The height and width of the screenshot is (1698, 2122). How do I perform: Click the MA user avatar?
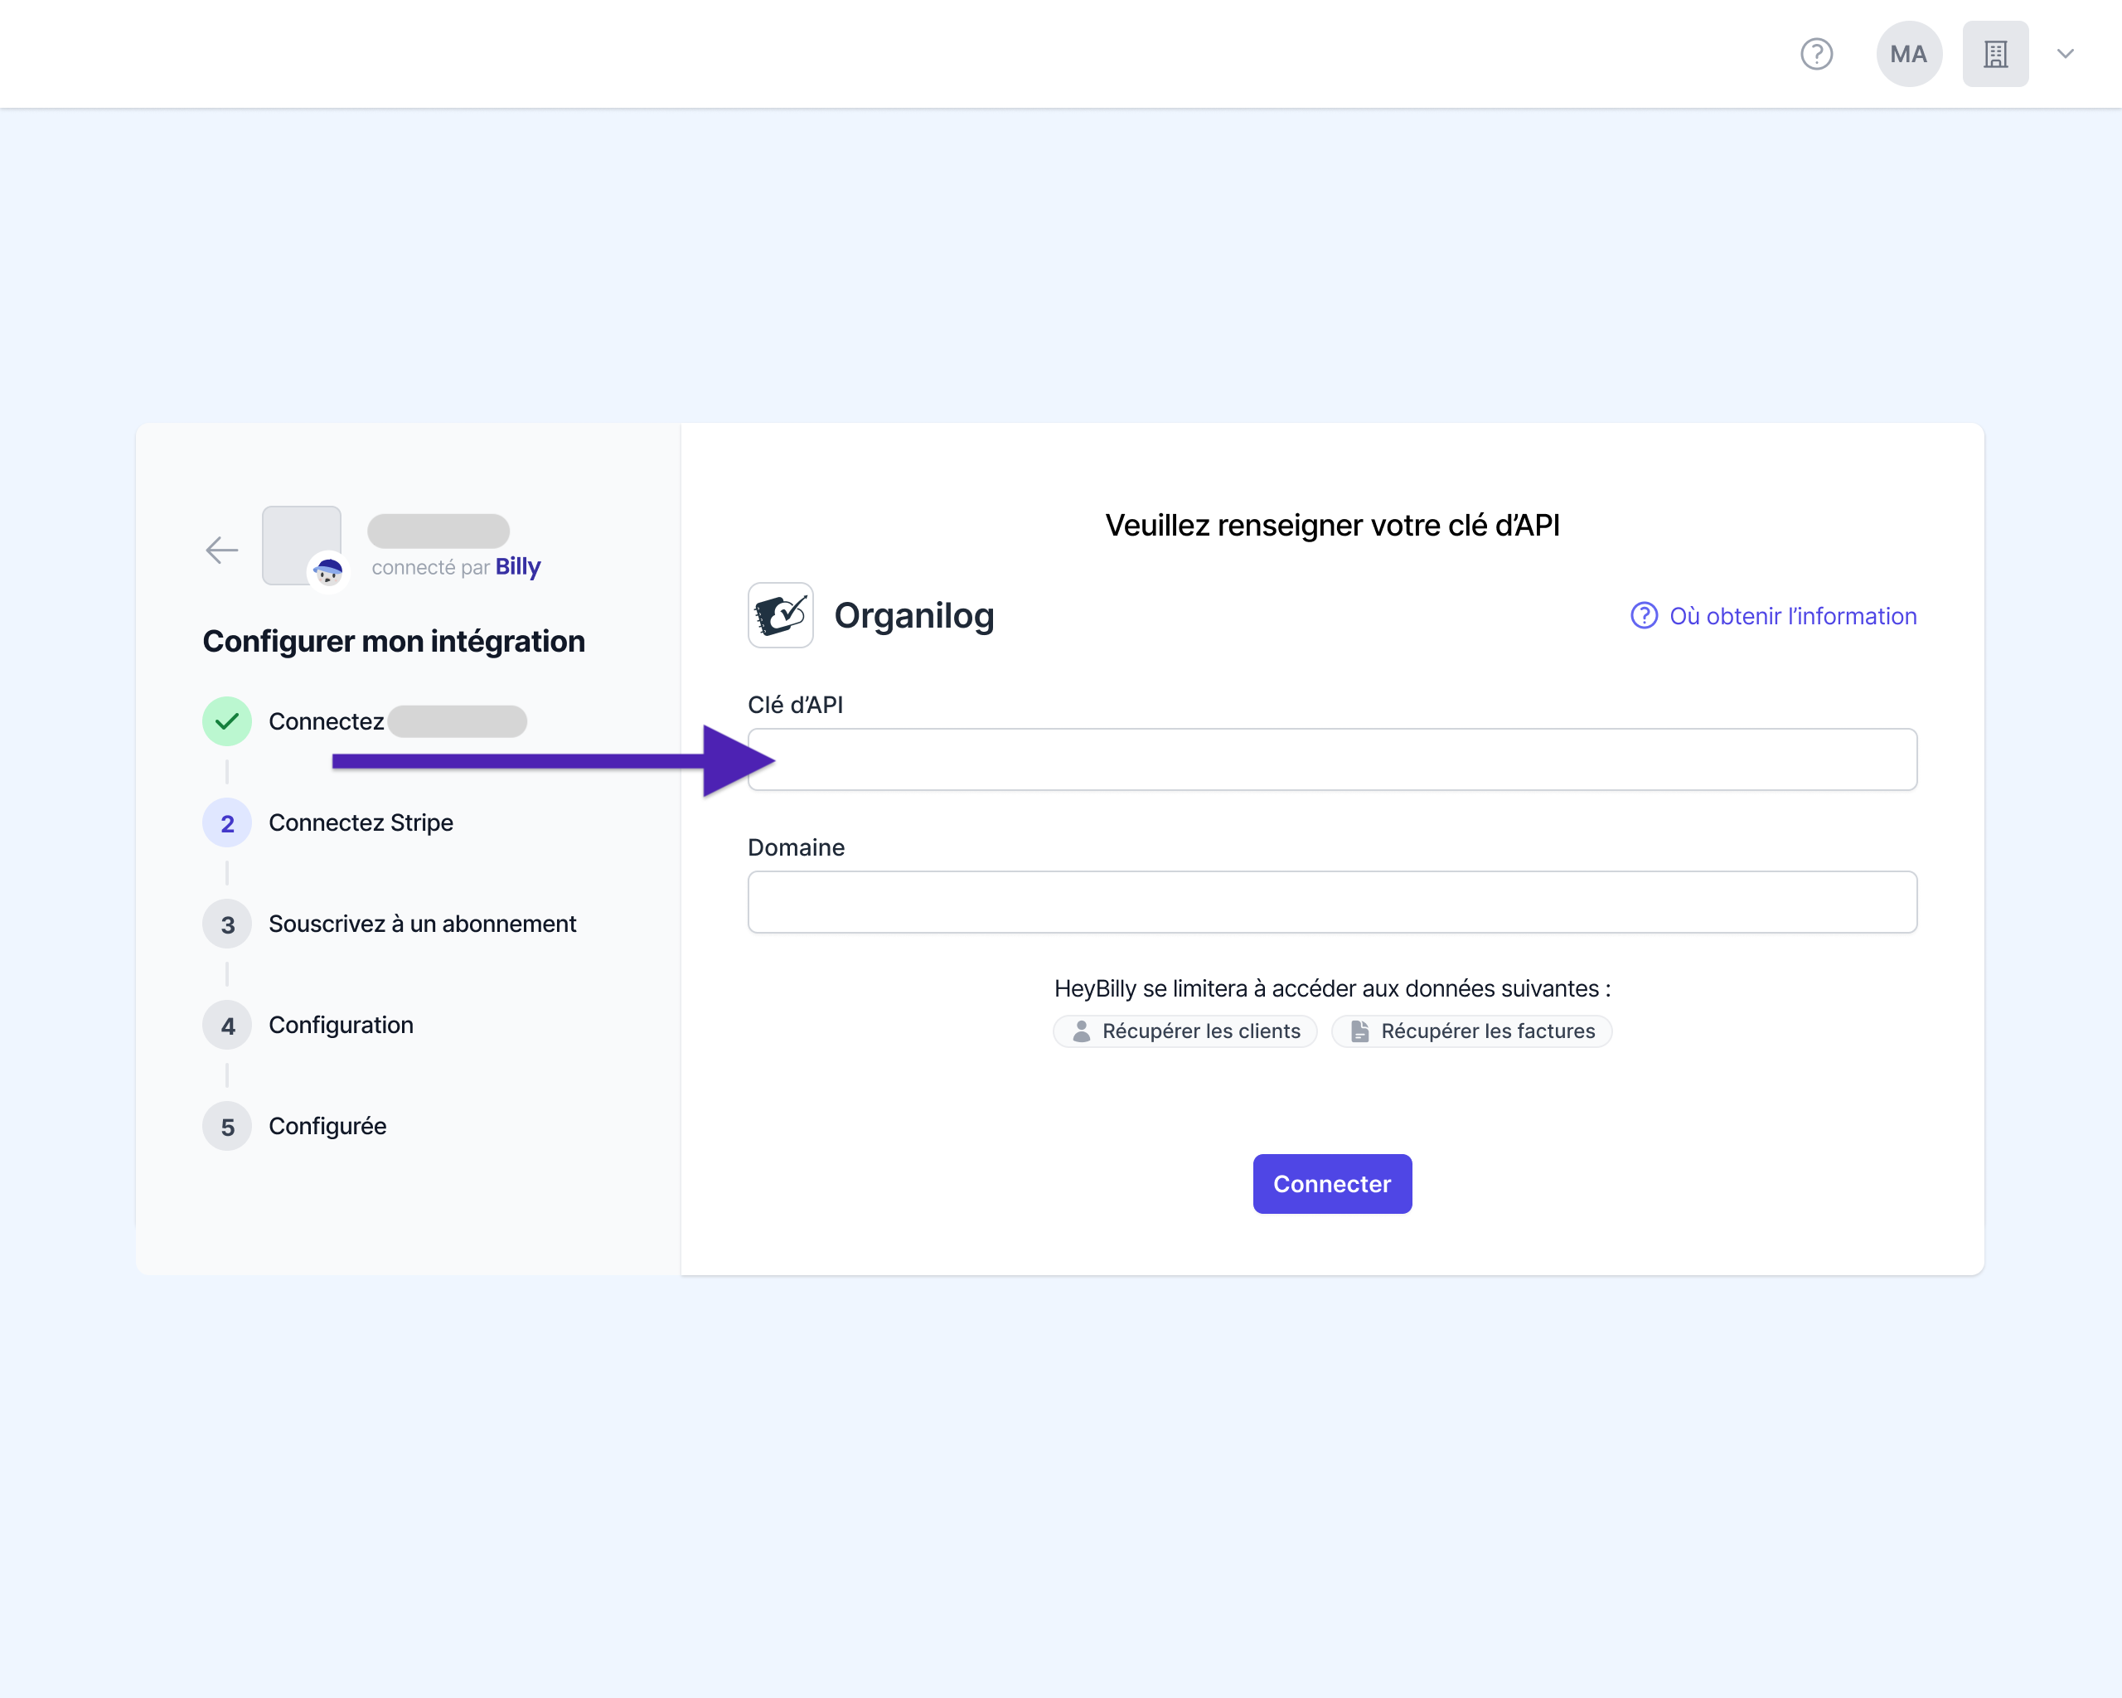coord(1908,54)
